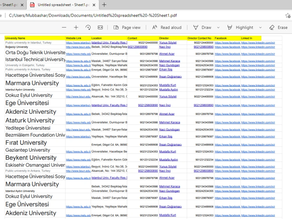The height and width of the screenshot is (219, 292).
Task: Select the Highlight tool
Action: 240,27
